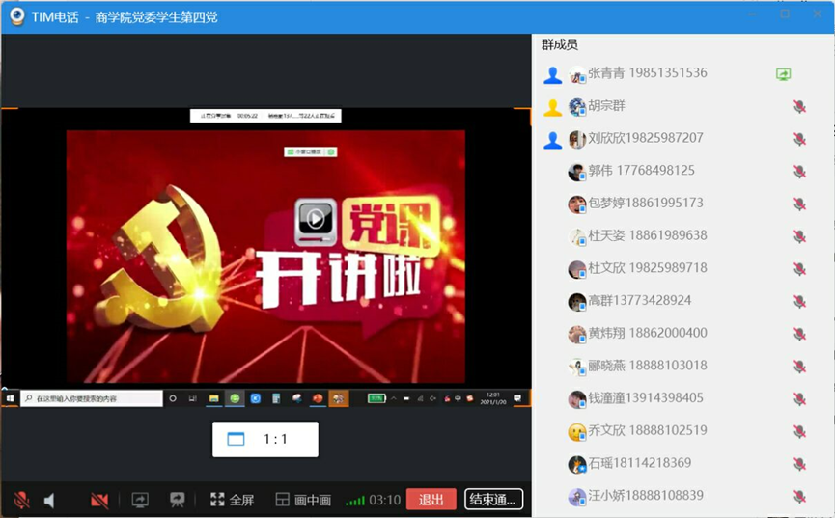Toggle the muted mic icon for 汪小娇
This screenshot has height=518, width=835.
click(x=799, y=497)
